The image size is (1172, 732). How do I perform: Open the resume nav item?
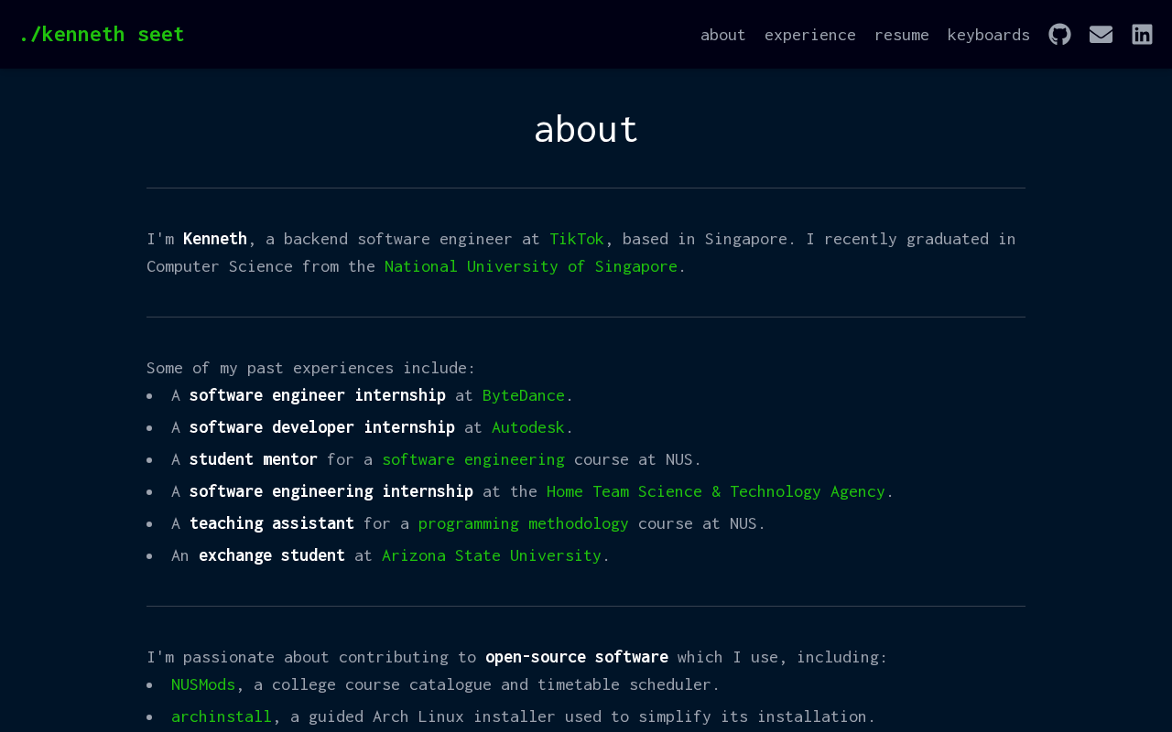901,35
